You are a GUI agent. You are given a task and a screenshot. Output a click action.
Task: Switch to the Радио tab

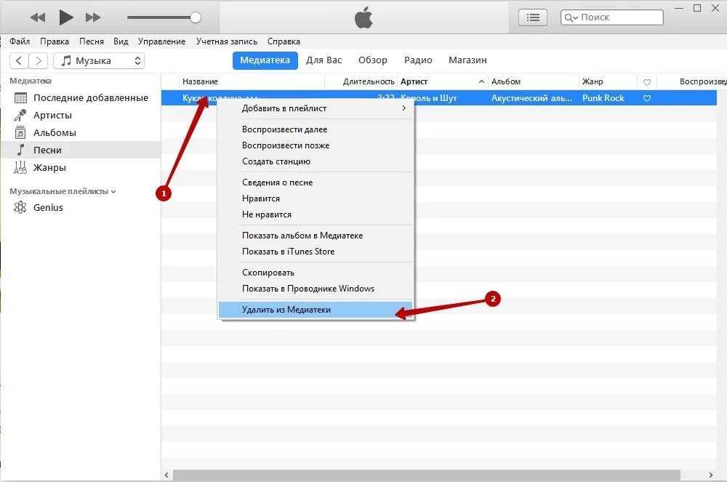point(418,60)
